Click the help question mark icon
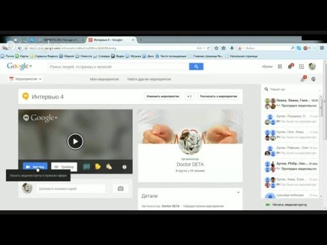 click(x=125, y=167)
